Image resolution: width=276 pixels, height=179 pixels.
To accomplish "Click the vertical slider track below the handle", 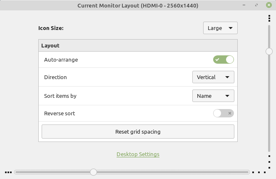I will (x=269, y=104).
